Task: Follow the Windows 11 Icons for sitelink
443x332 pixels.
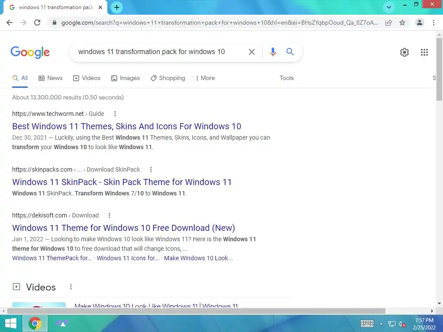Action: (128, 258)
